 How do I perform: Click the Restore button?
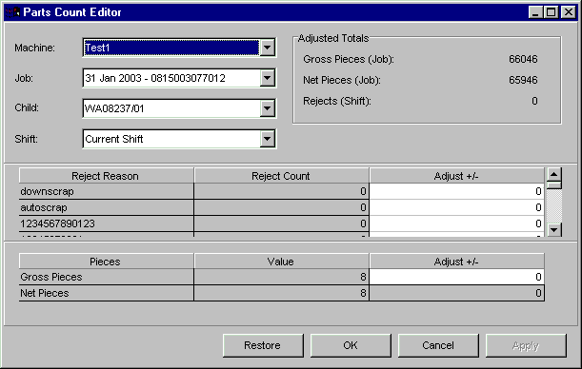pyautogui.click(x=263, y=345)
